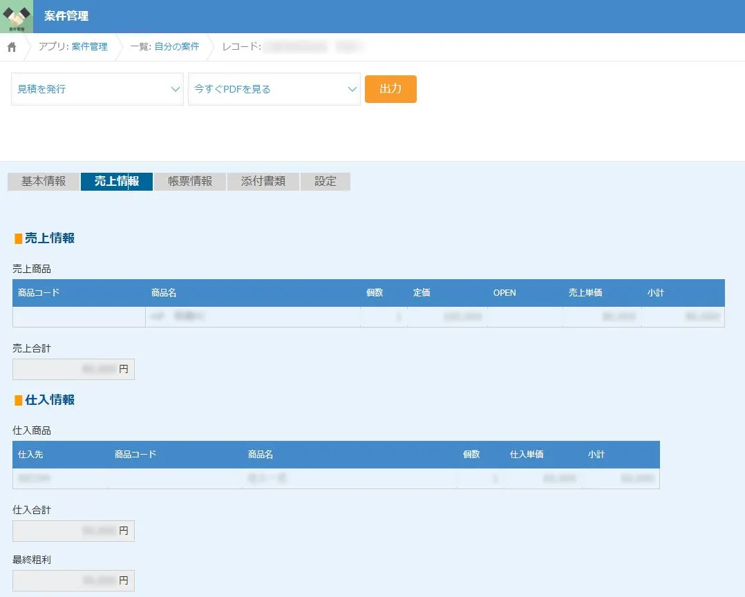Click the 案件管理 app logo icon

[17, 17]
